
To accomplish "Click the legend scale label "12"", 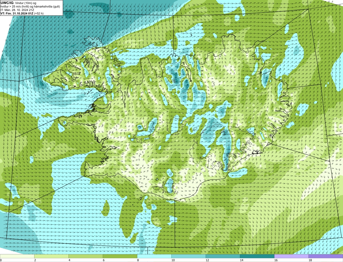I will [x=207, y=260].
